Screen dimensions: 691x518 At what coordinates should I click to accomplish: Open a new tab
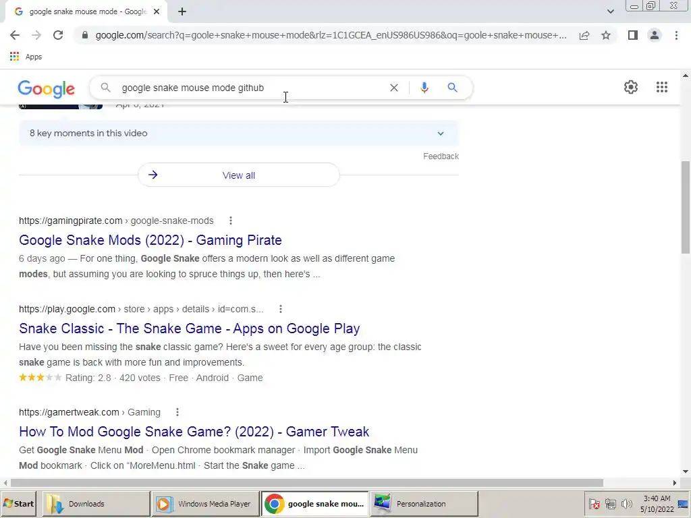tap(182, 11)
